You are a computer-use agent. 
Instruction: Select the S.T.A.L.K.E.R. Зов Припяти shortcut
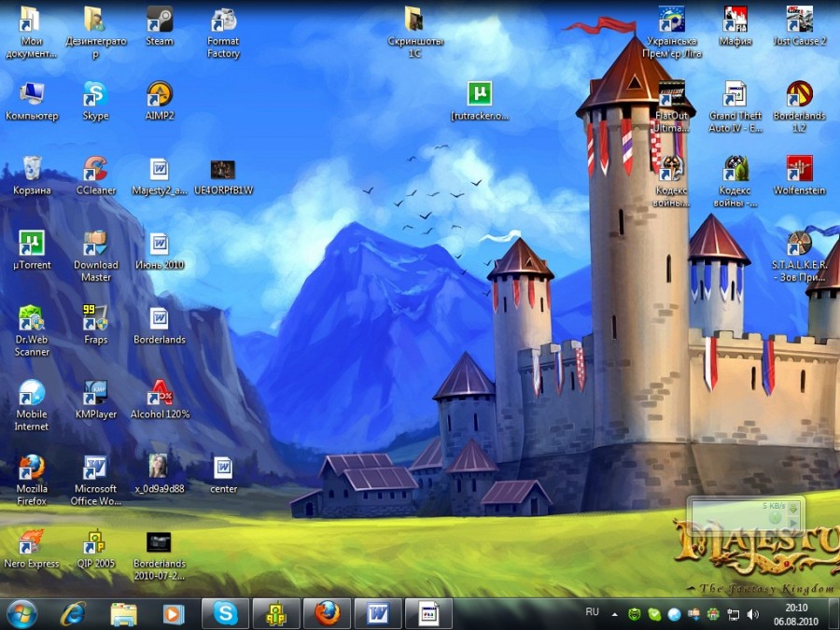799,257
